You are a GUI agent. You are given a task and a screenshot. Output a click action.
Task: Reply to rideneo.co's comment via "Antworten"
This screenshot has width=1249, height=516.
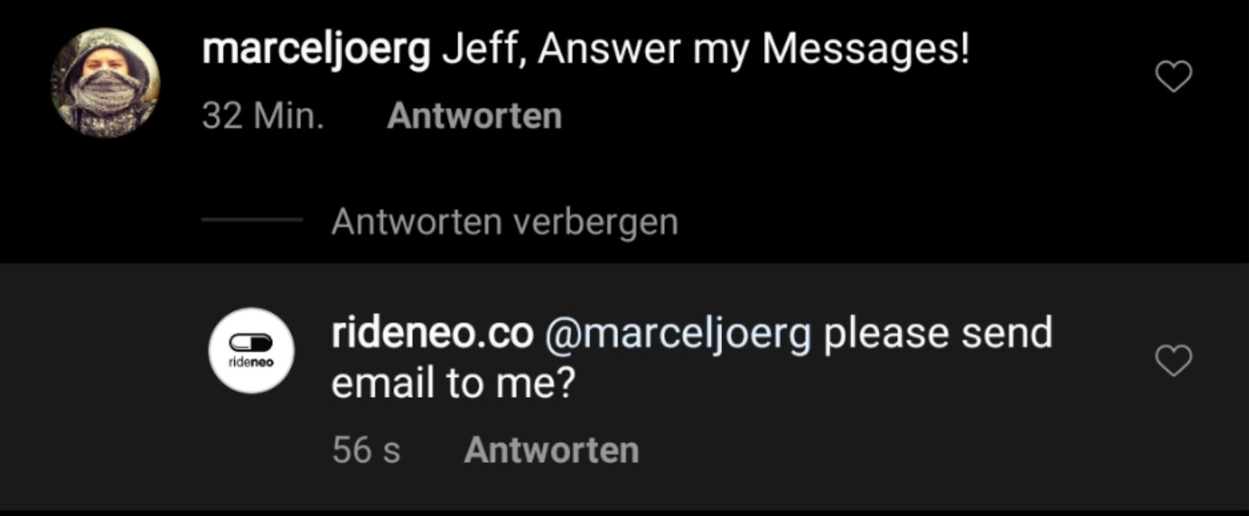[x=551, y=450]
